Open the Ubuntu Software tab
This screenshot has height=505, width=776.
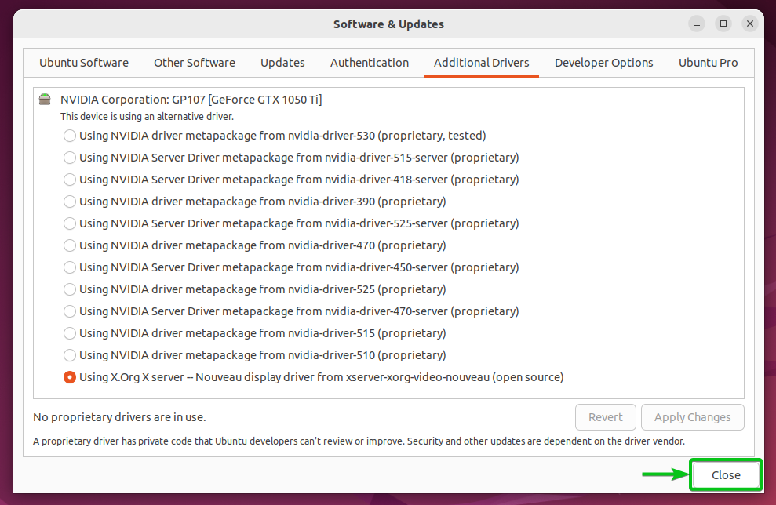84,63
